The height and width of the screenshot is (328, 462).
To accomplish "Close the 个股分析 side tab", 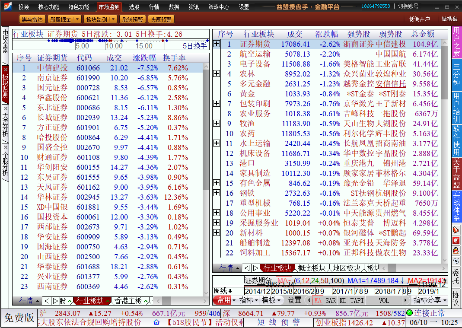I will (5, 147).
